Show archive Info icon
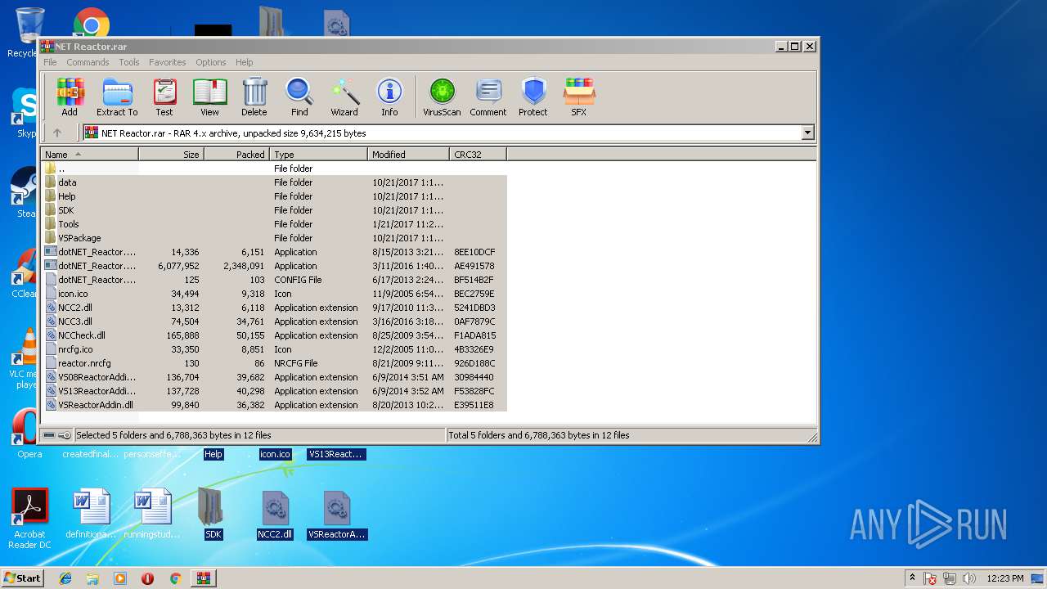The image size is (1047, 589). click(x=389, y=97)
